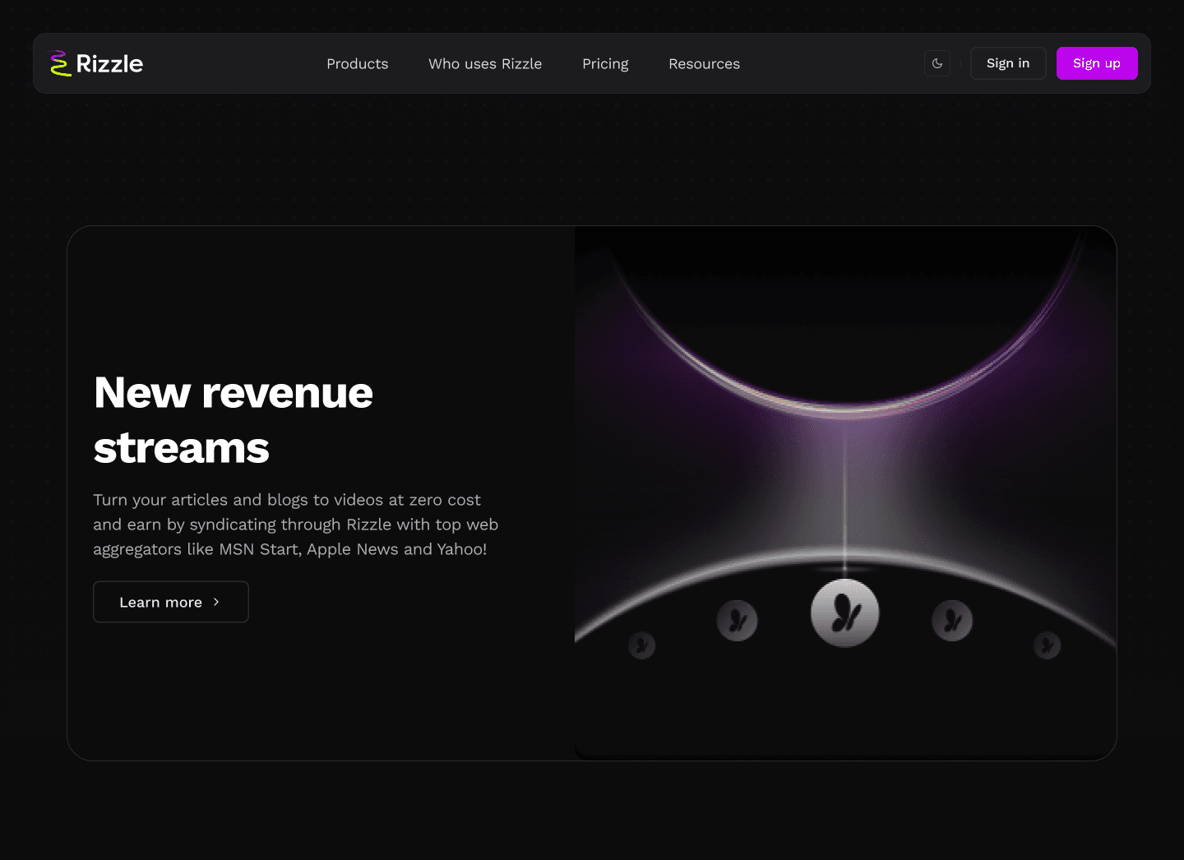Click the Rizzle logo in the header
Viewport: 1184px width, 860px height.
click(x=96, y=63)
